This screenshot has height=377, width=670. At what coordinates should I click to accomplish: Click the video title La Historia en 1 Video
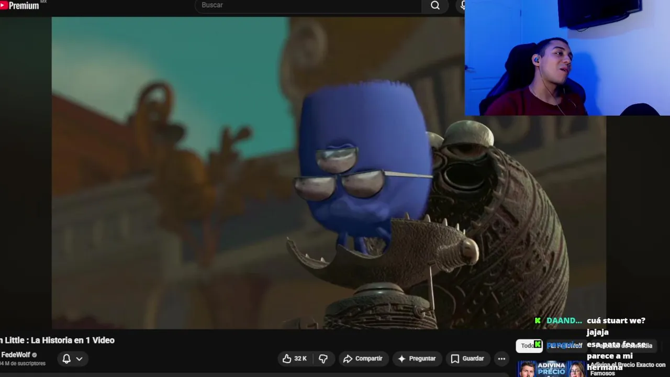click(57, 340)
